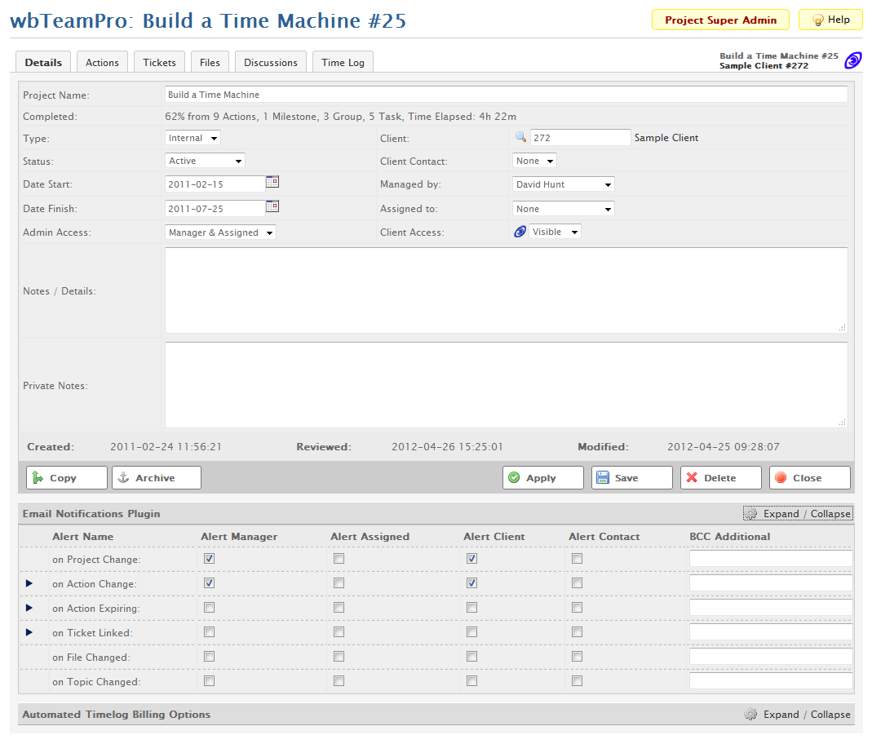Click the swirl logo icon near Client Access

click(x=520, y=232)
